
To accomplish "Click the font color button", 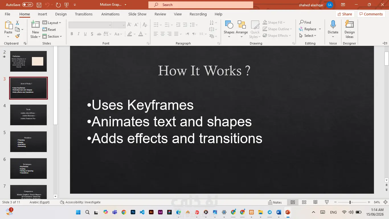I will [140, 34].
